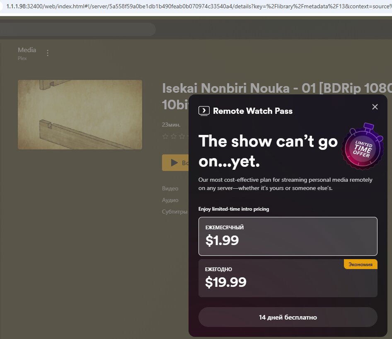The image size is (392, 339).
Task: Rate the episode two stars
Action: tap(174, 136)
